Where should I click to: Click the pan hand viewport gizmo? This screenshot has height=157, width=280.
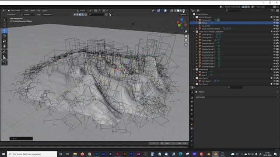click(186, 36)
